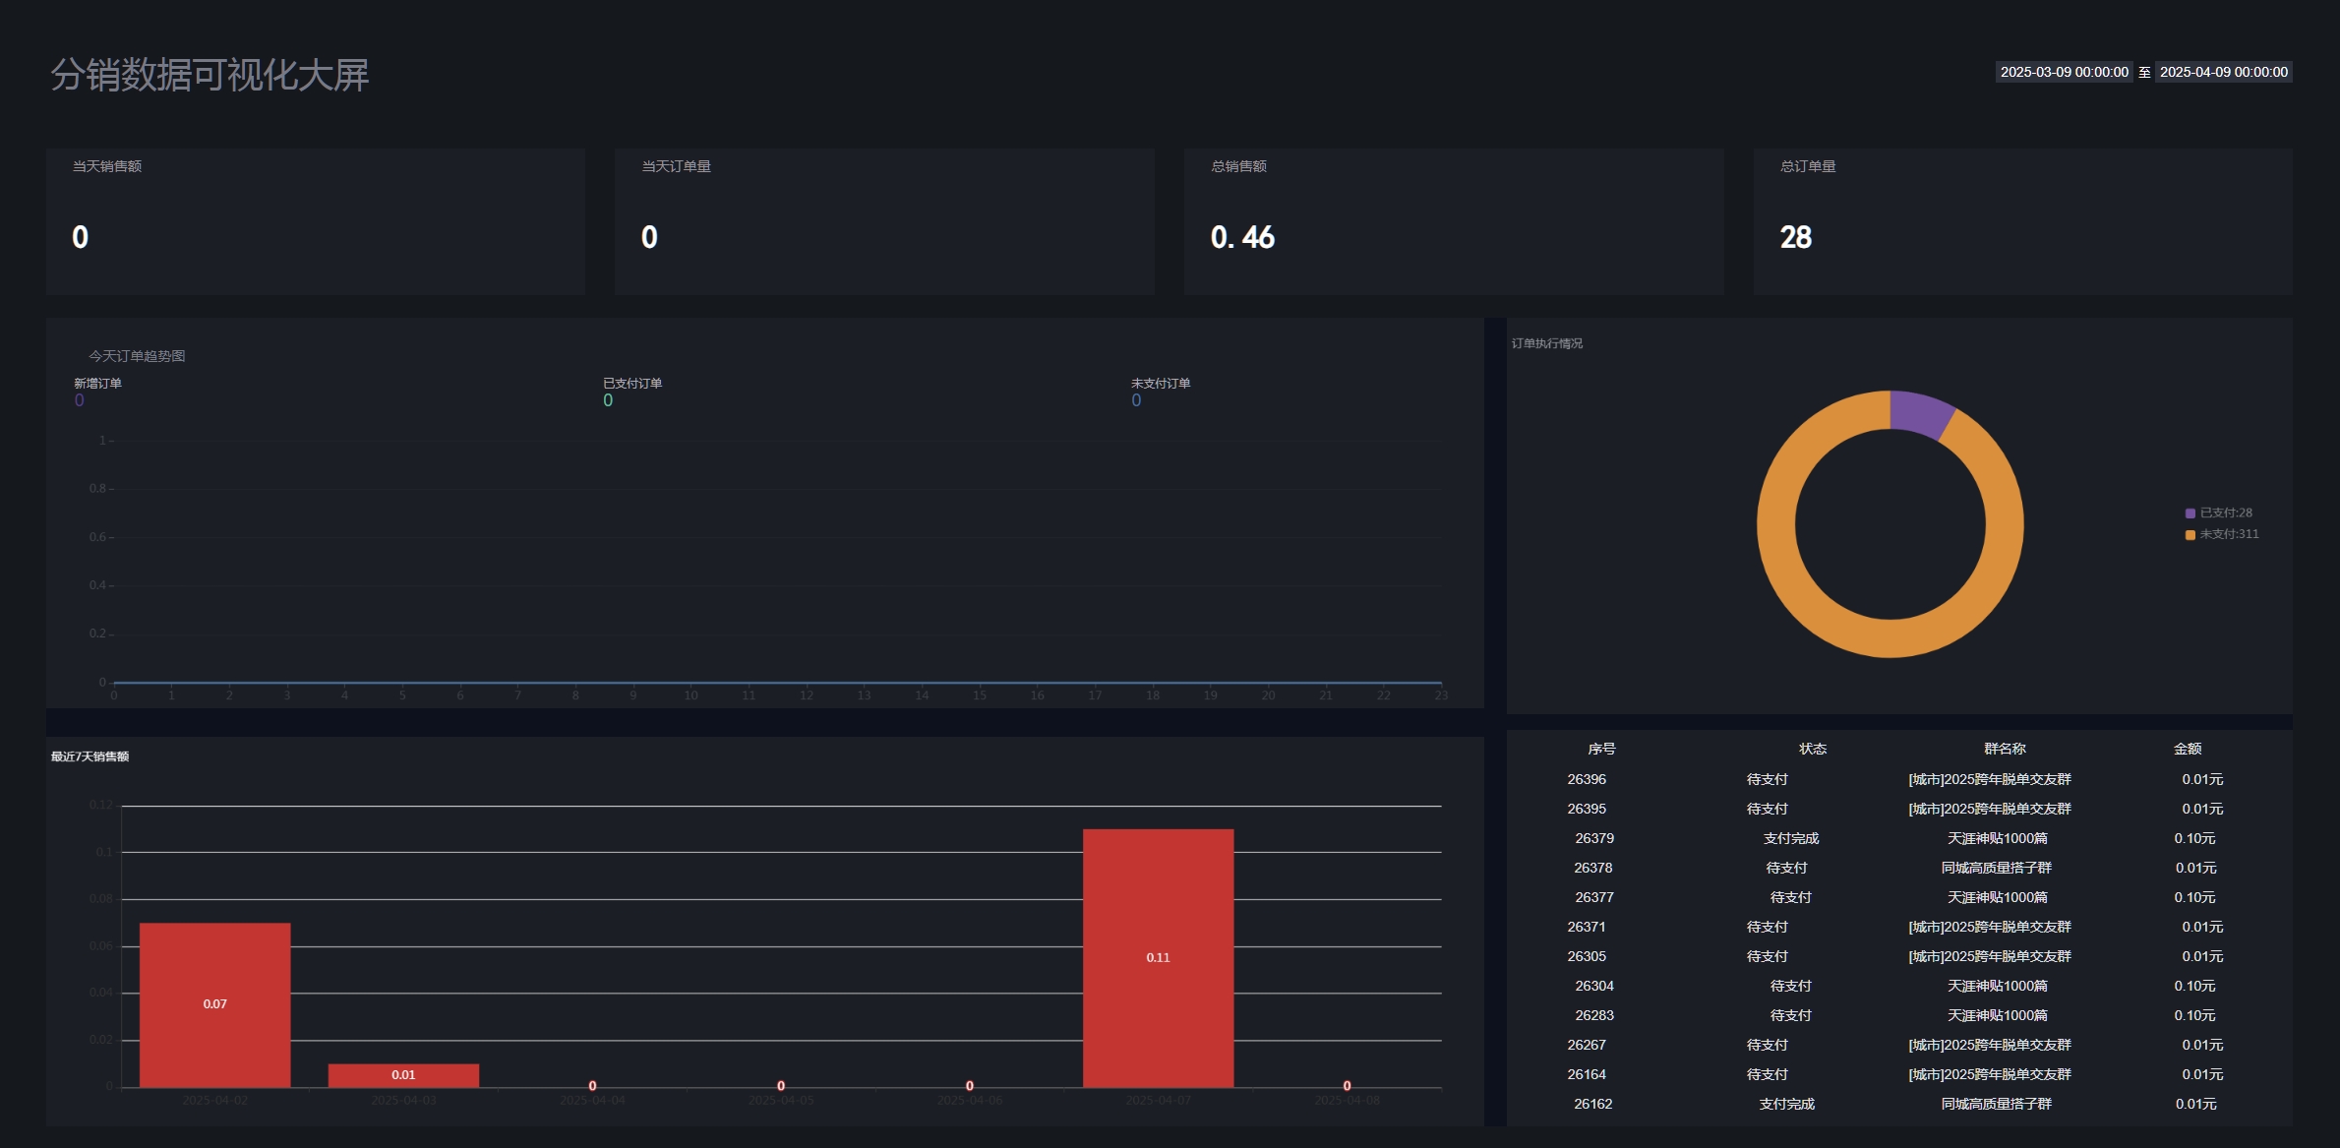This screenshot has height=1148, width=2340.
Task: Open the 总销售额 card showing 0.46
Action: coord(1453,221)
